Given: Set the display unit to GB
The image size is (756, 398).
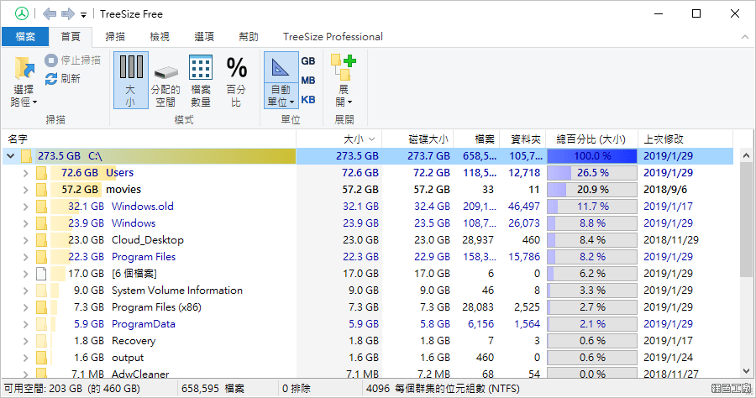Looking at the screenshot, I should click(308, 61).
